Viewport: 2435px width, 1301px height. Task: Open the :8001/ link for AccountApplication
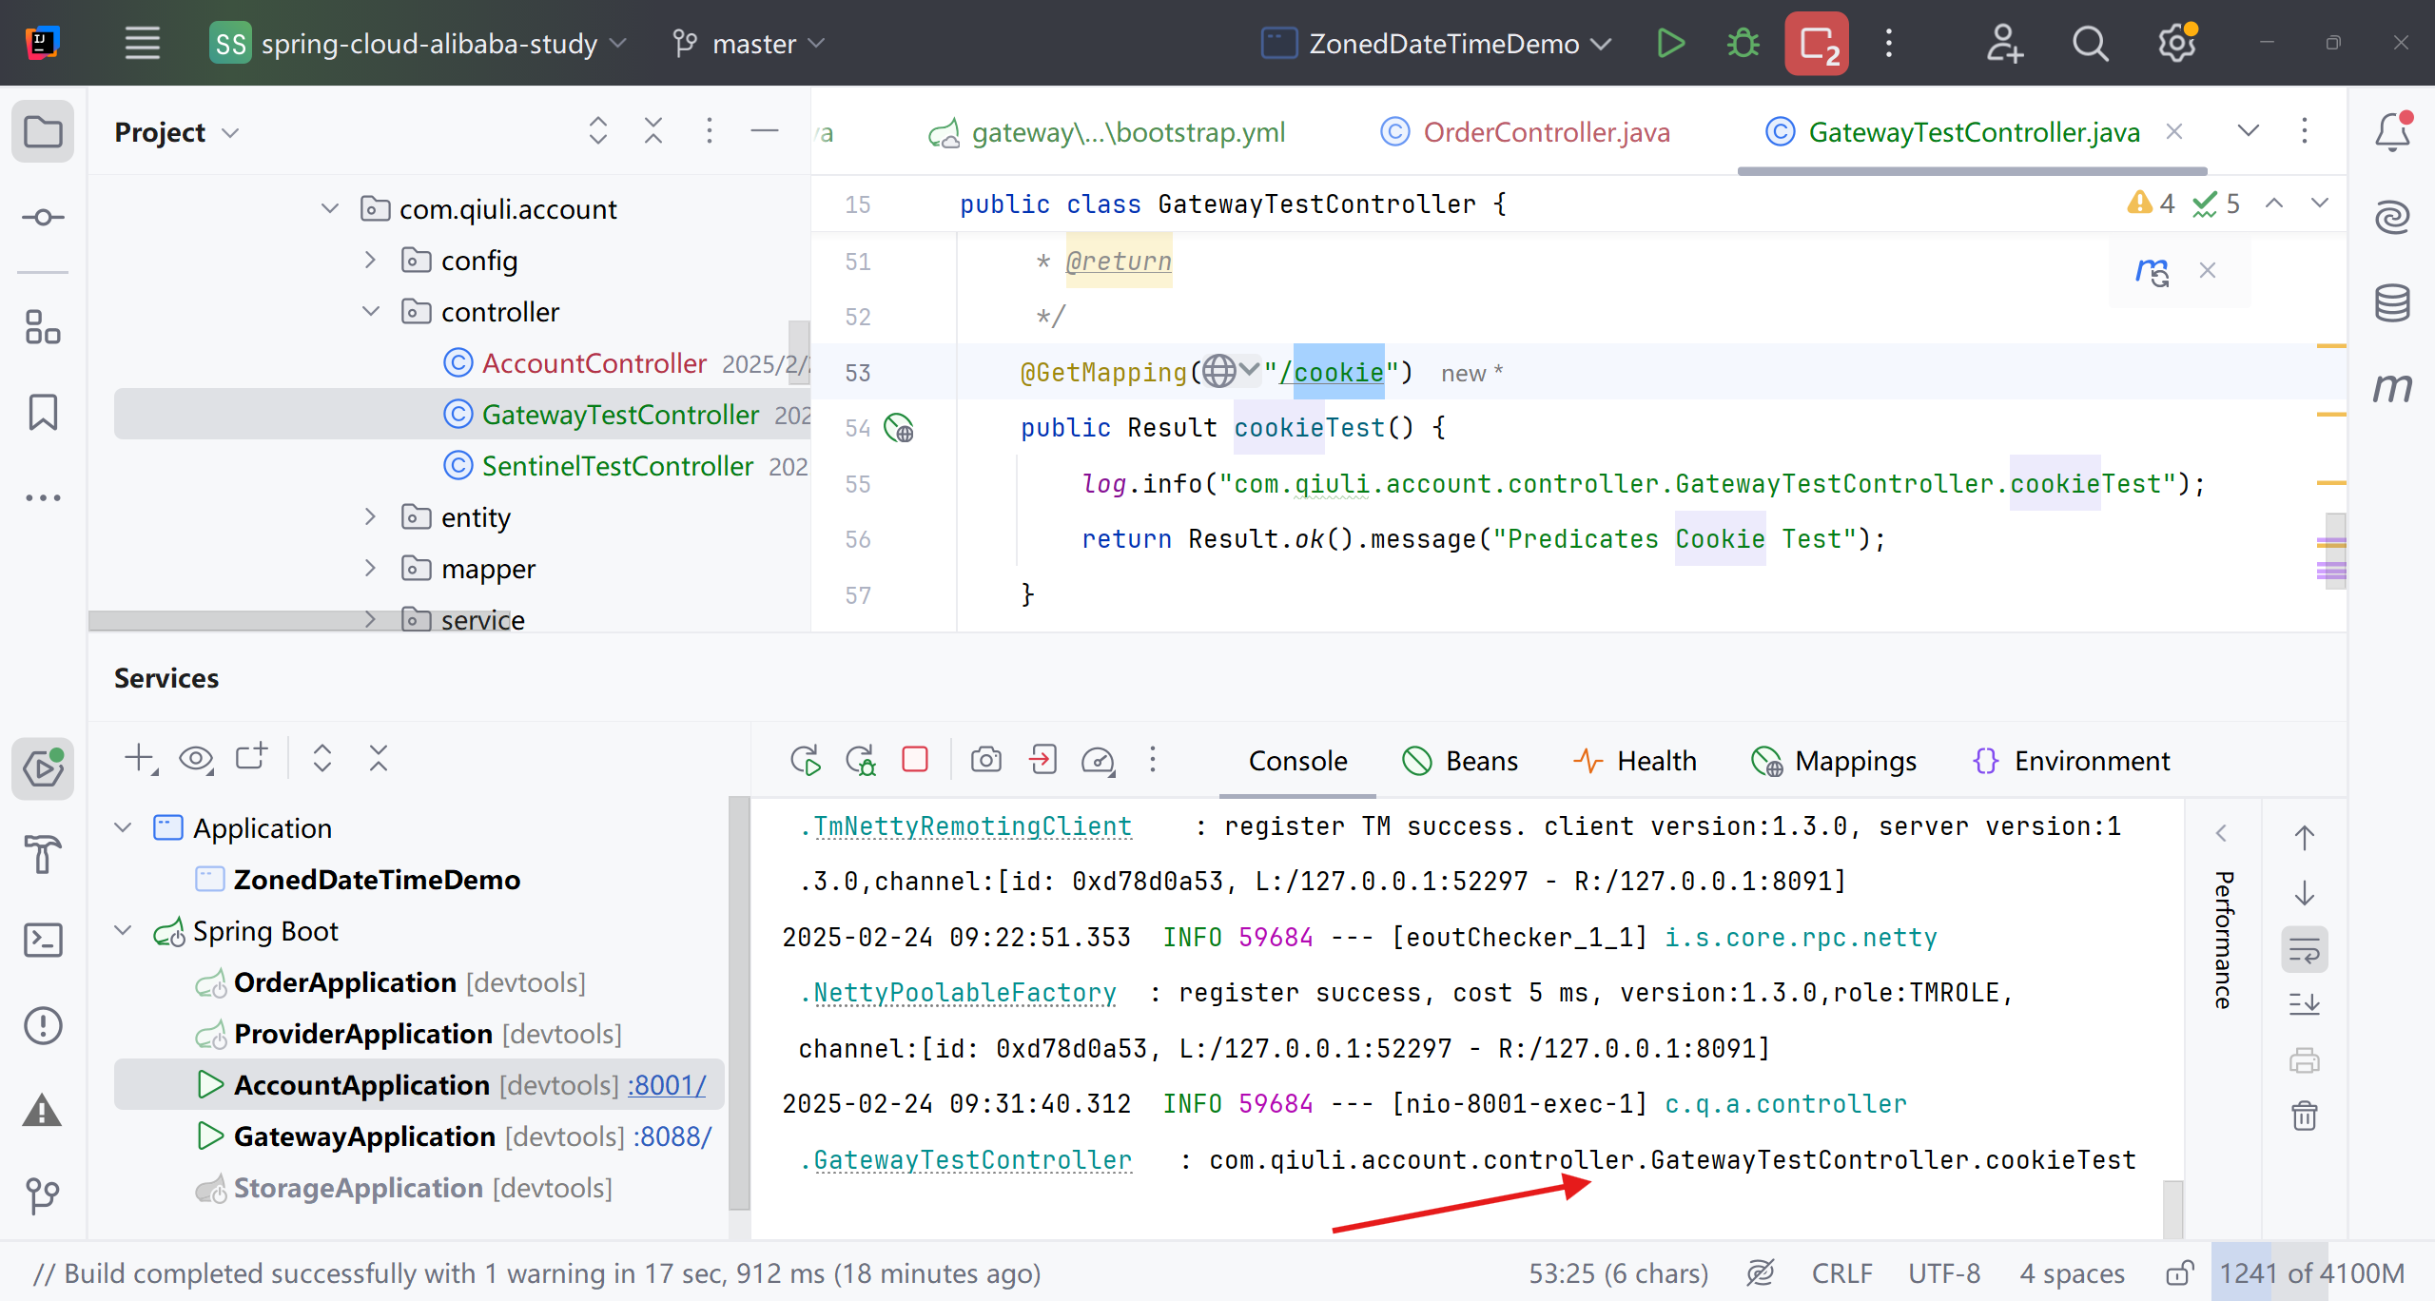(667, 1084)
